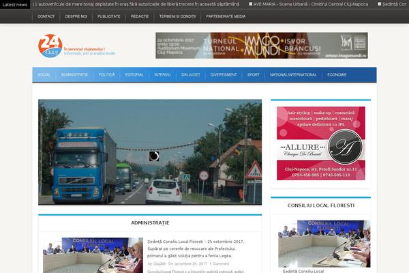The image size is (409, 273).
Task: Open sidebar Ședință Consiliu Local title
Action: [x=303, y=271]
